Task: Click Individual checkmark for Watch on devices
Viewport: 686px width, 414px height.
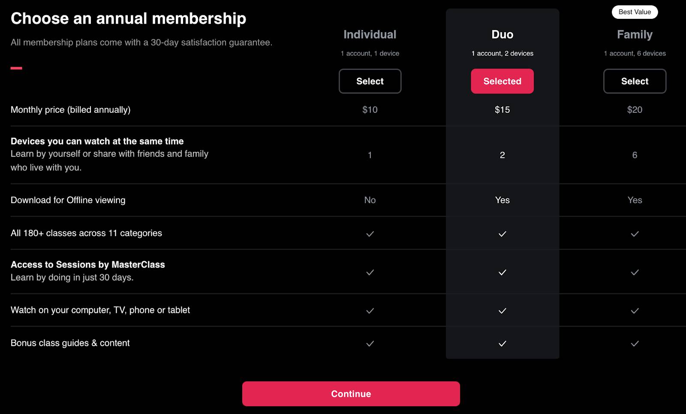Action: [x=370, y=311]
